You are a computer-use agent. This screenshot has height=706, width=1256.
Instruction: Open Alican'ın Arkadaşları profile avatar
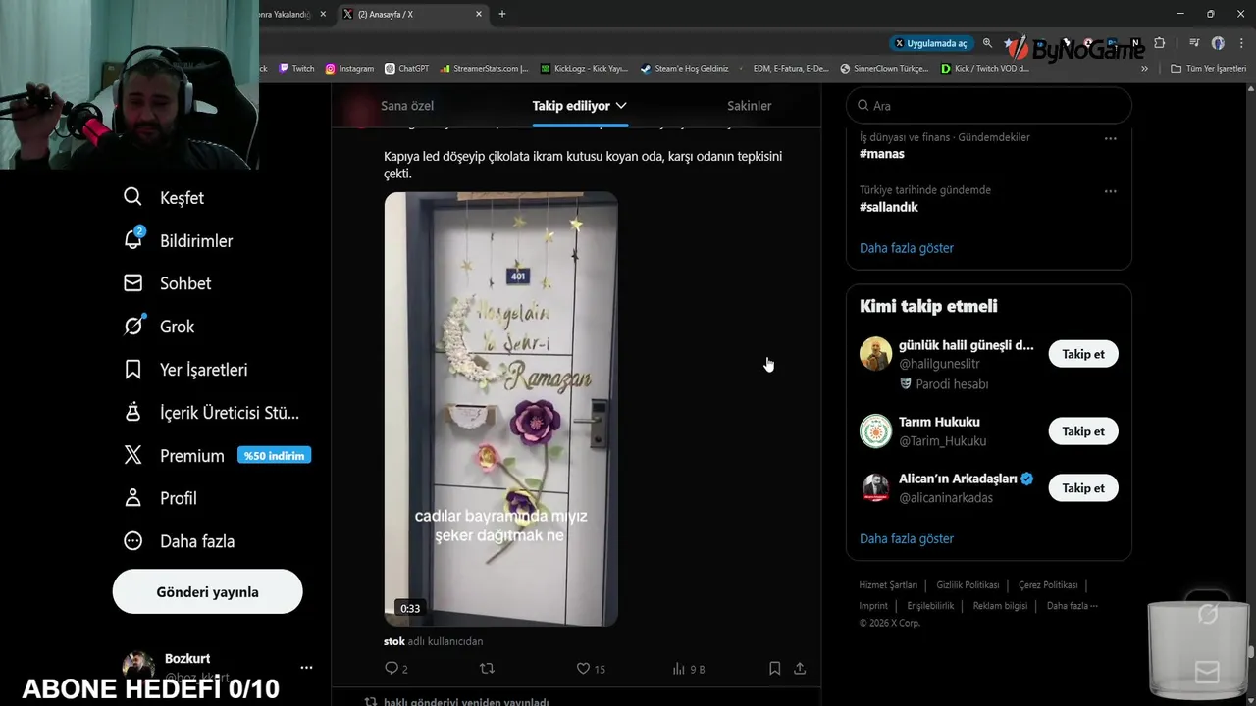click(875, 488)
